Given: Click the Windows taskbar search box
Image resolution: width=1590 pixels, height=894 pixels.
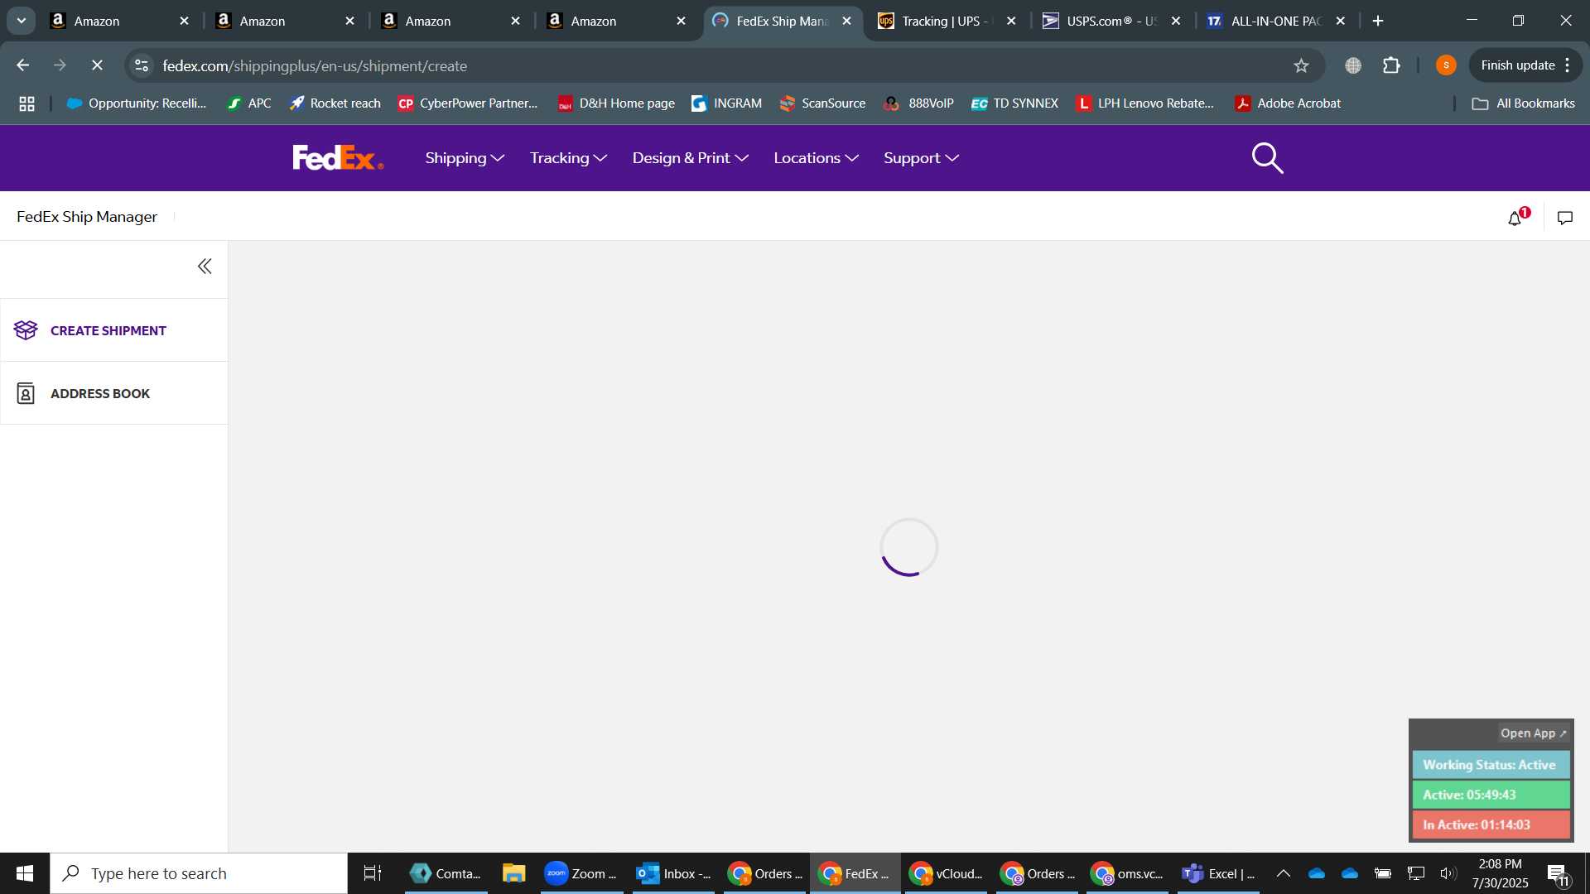Looking at the screenshot, I should point(199,873).
